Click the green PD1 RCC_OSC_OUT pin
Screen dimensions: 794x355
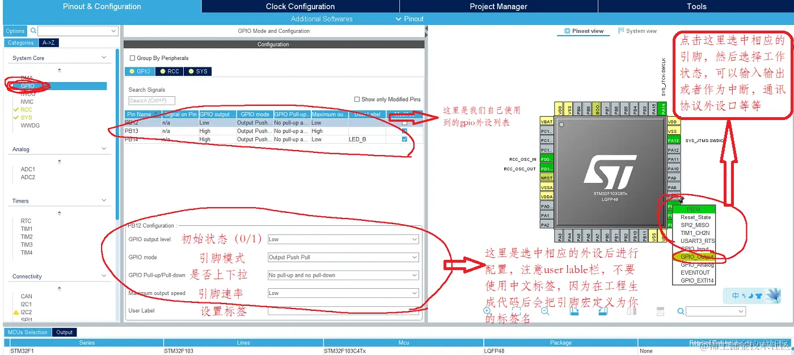tap(546, 169)
